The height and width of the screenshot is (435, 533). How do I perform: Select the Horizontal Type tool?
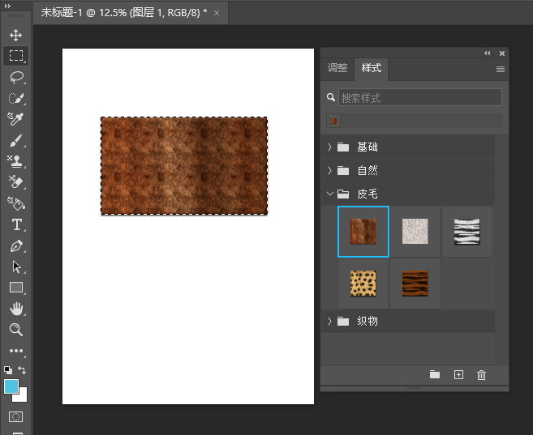16,224
